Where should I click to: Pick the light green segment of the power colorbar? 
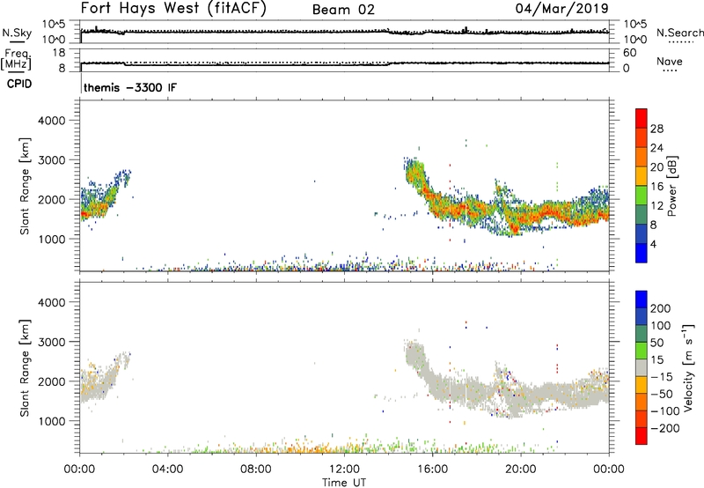(x=642, y=195)
